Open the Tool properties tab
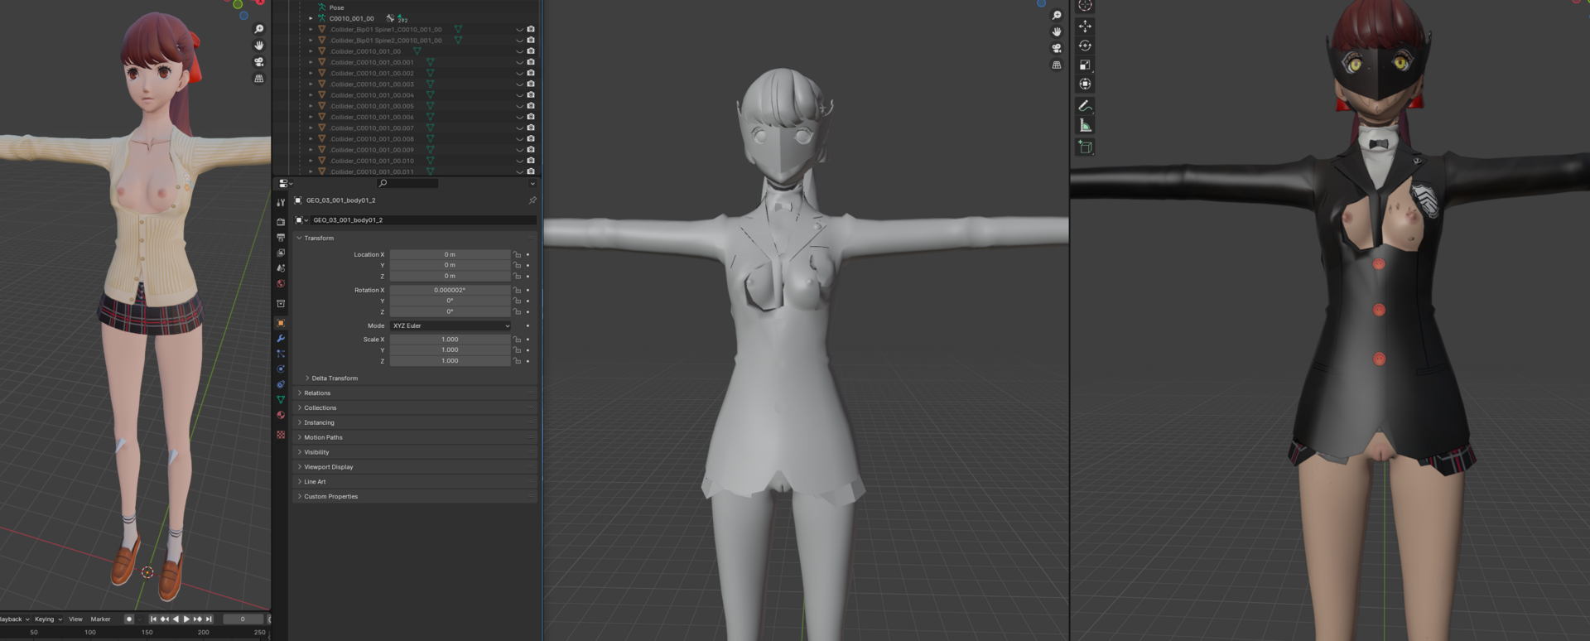Viewport: 1590px width, 641px height. coord(281,202)
